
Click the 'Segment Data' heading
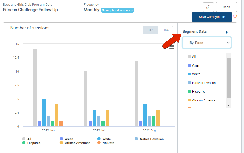click(195, 32)
